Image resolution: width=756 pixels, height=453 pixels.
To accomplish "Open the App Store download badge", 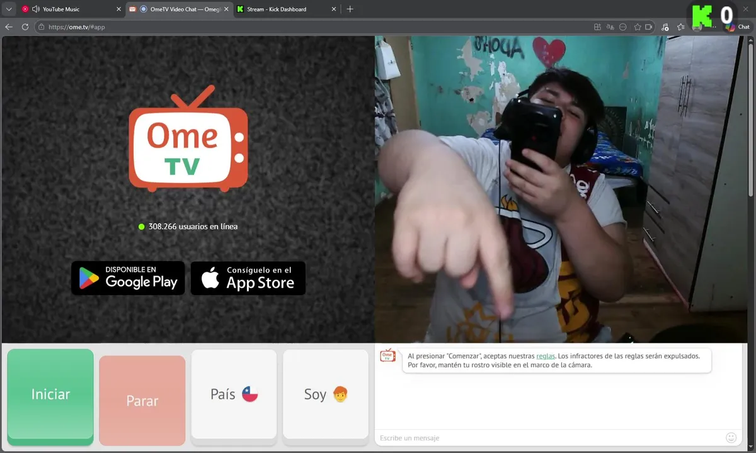I will [248, 278].
